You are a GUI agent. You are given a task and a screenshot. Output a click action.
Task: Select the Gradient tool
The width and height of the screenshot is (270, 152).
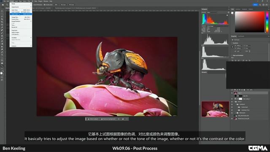(2, 44)
